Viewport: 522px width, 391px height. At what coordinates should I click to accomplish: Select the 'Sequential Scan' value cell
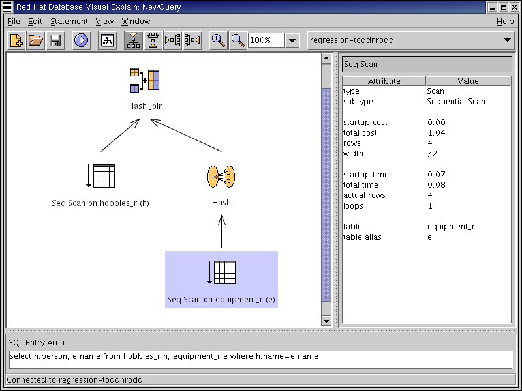click(x=456, y=102)
